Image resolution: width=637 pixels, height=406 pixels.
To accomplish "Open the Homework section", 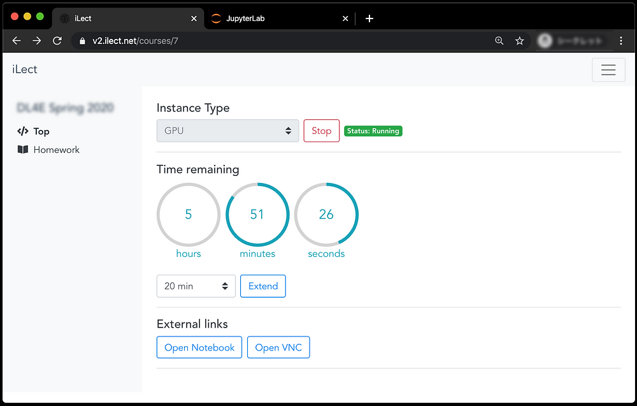I will tap(55, 149).
